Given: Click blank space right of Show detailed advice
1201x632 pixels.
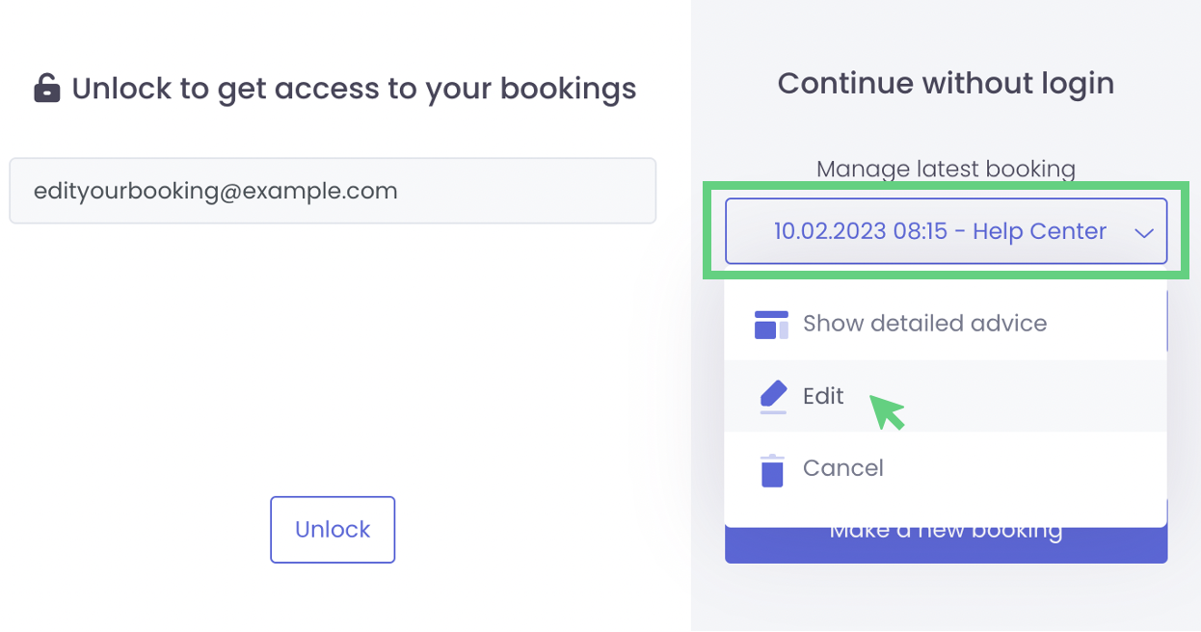Looking at the screenshot, I should click(x=1108, y=324).
